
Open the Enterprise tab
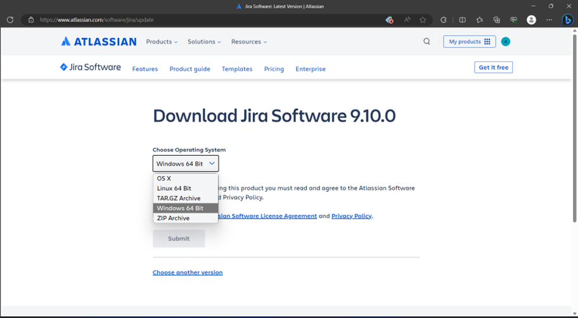pyautogui.click(x=311, y=69)
